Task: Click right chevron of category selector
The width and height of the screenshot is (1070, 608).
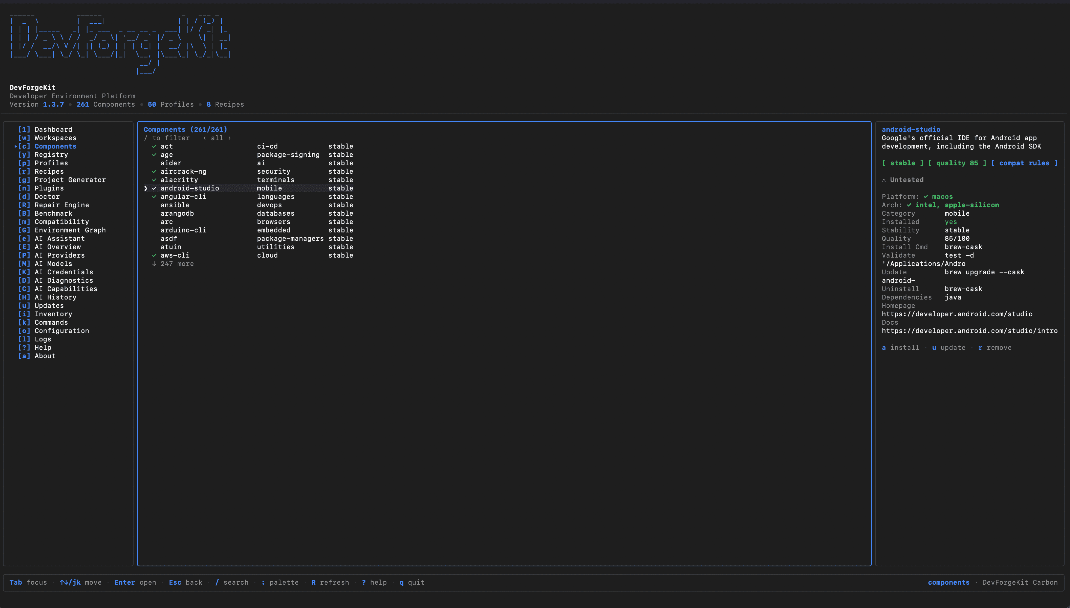Action: (x=230, y=138)
